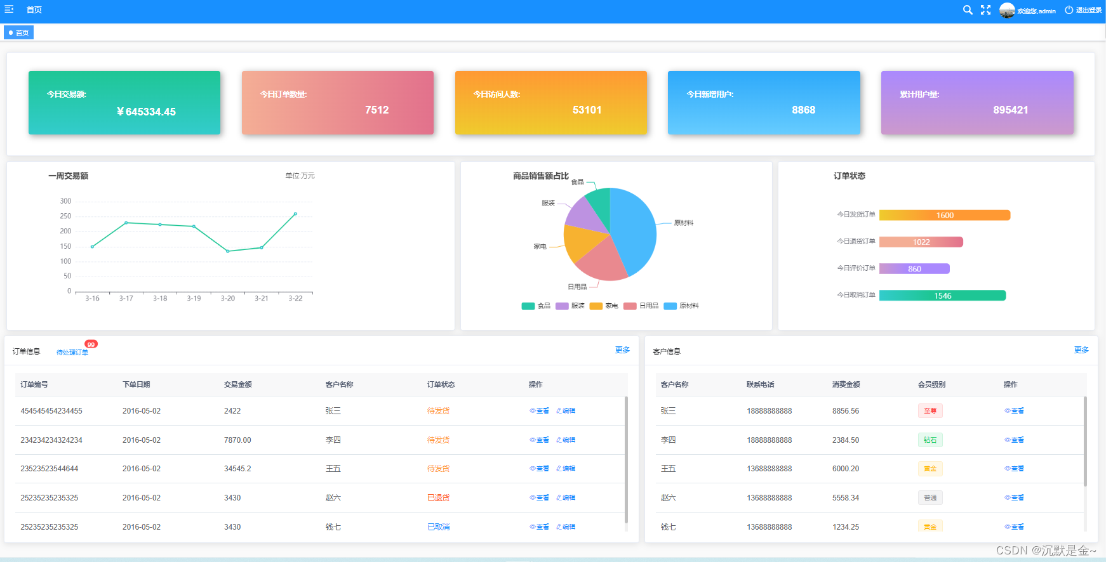Click the 退出登录 logout button
Screen dimensions: 1106x562
(x=1083, y=10)
